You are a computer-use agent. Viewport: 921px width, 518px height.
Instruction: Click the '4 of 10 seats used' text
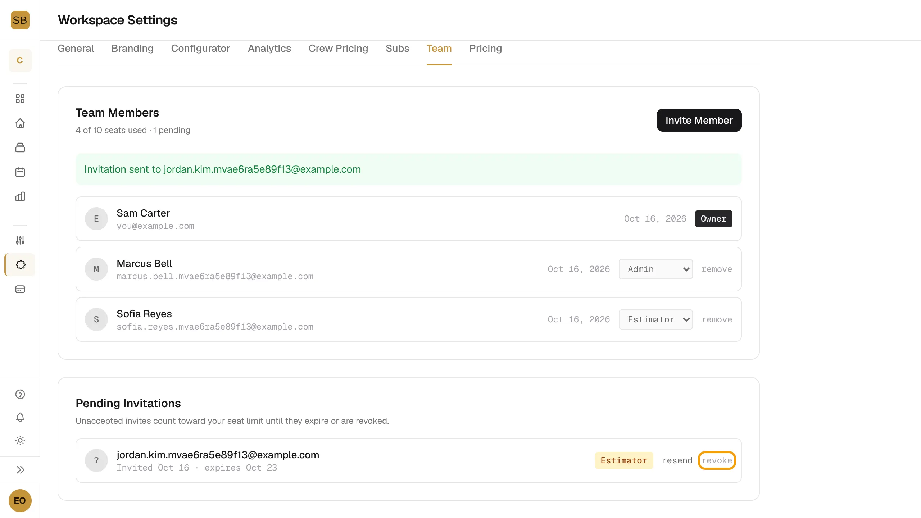click(x=111, y=130)
